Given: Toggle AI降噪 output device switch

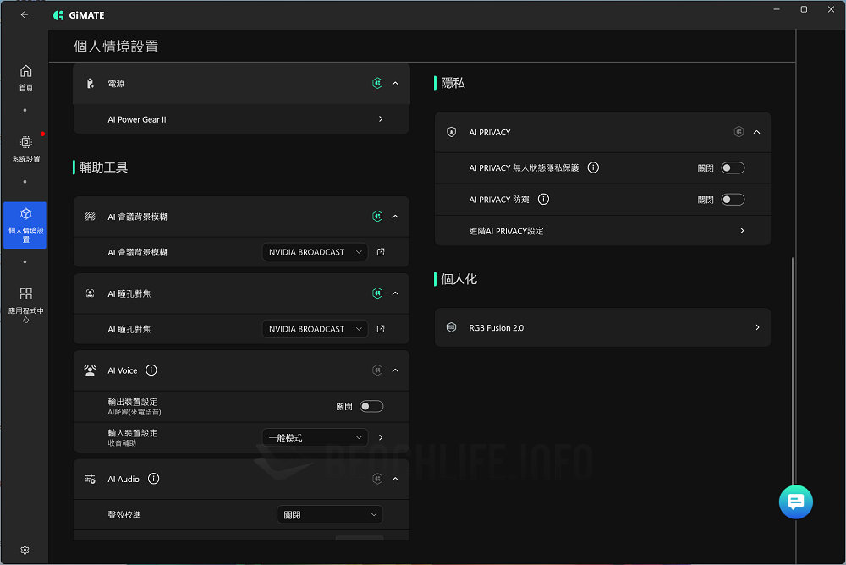Looking at the screenshot, I should point(371,407).
